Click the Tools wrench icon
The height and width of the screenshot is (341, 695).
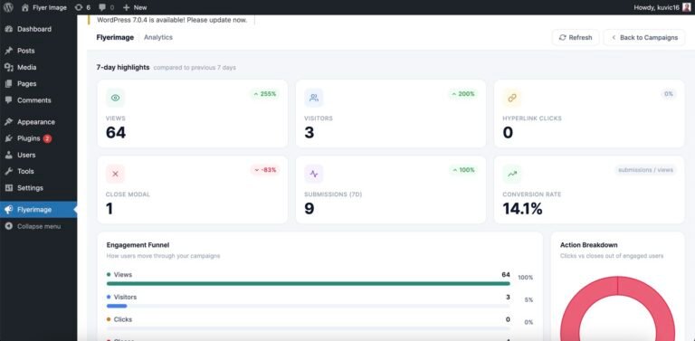tap(8, 171)
